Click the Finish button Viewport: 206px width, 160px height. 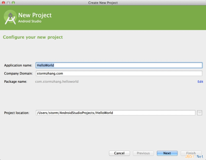point(191,153)
